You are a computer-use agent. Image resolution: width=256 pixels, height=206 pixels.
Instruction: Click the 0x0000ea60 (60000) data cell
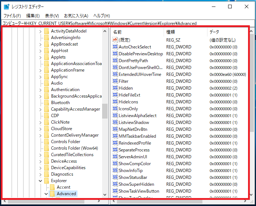pyautogui.click(x=228, y=74)
